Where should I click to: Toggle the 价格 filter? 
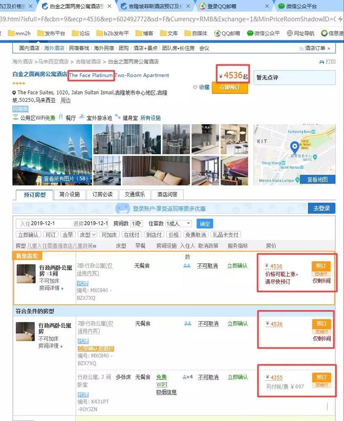173,235
